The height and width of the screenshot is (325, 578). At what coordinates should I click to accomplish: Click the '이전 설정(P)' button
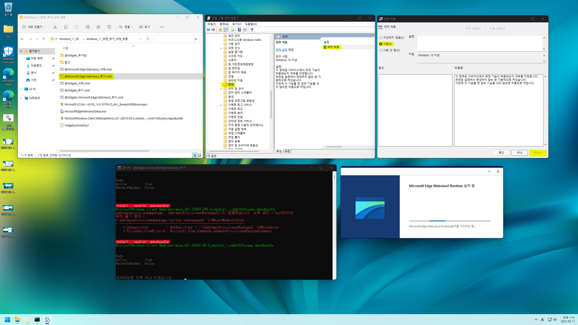click(473, 29)
